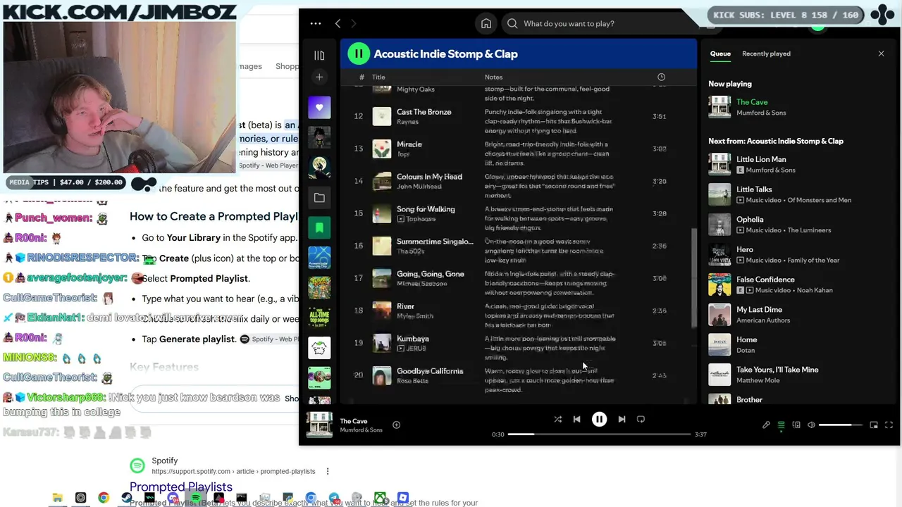Open the Xbox app from the taskbar

pyautogui.click(x=380, y=498)
